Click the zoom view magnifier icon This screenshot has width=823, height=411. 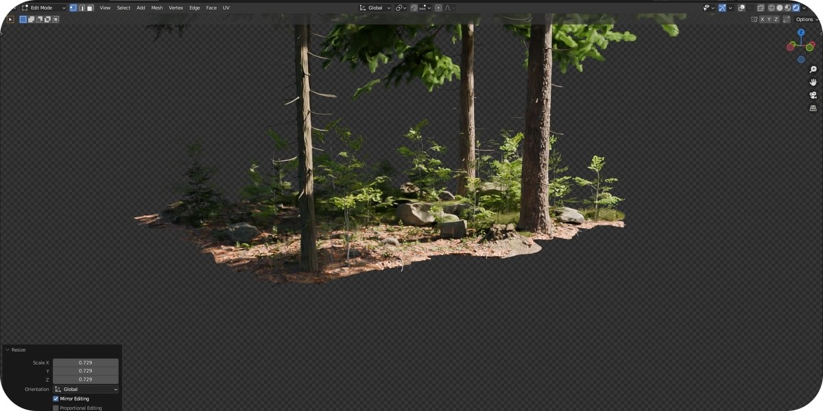[813, 69]
